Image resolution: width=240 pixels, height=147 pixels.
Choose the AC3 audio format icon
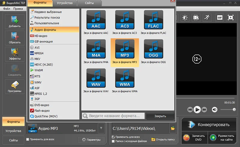tap(125, 20)
